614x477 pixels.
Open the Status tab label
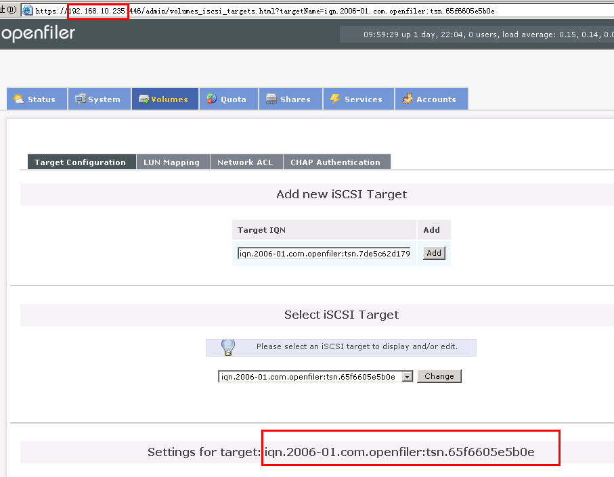[x=41, y=99]
